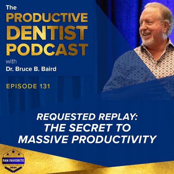
Task: Click the Fan Favorite 2021 badge
Action: [13, 161]
